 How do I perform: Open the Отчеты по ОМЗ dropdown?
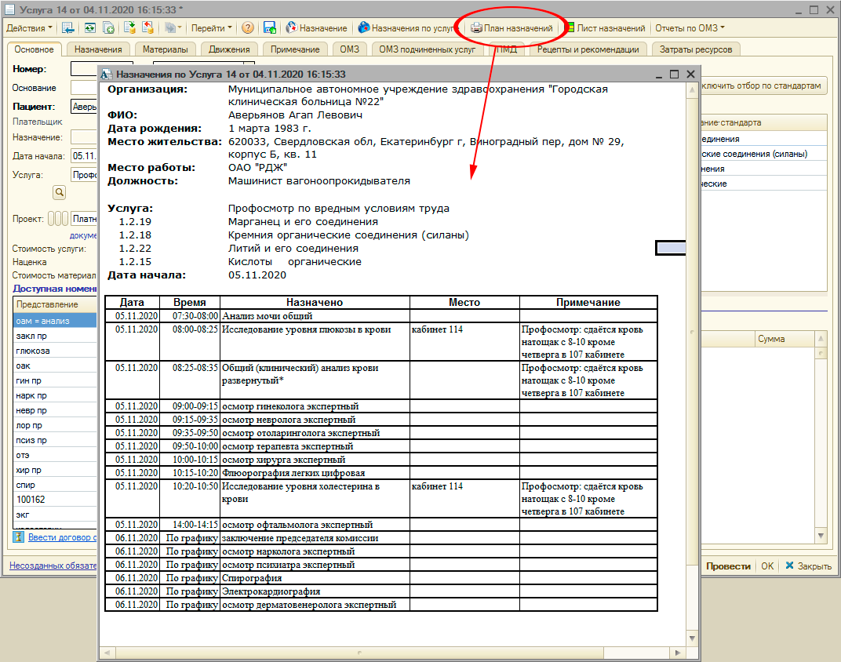coord(689,28)
